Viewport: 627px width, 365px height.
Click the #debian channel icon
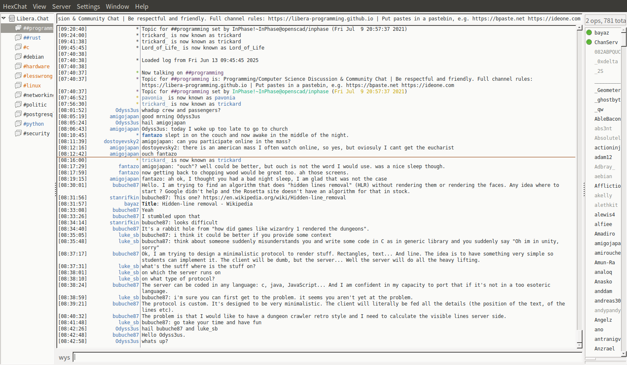[x=18, y=57]
